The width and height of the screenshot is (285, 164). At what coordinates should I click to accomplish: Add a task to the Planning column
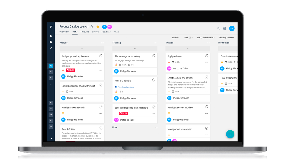click(x=135, y=48)
